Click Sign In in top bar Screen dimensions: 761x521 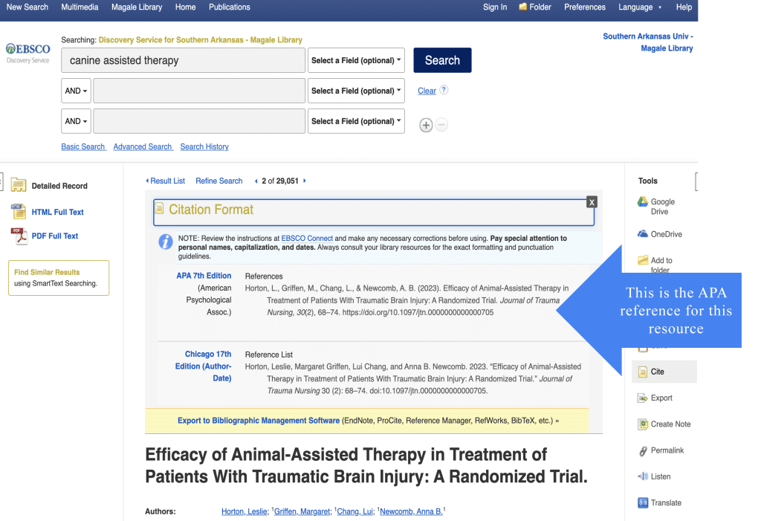(x=495, y=7)
